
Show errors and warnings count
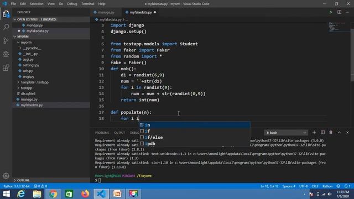coord(40,186)
